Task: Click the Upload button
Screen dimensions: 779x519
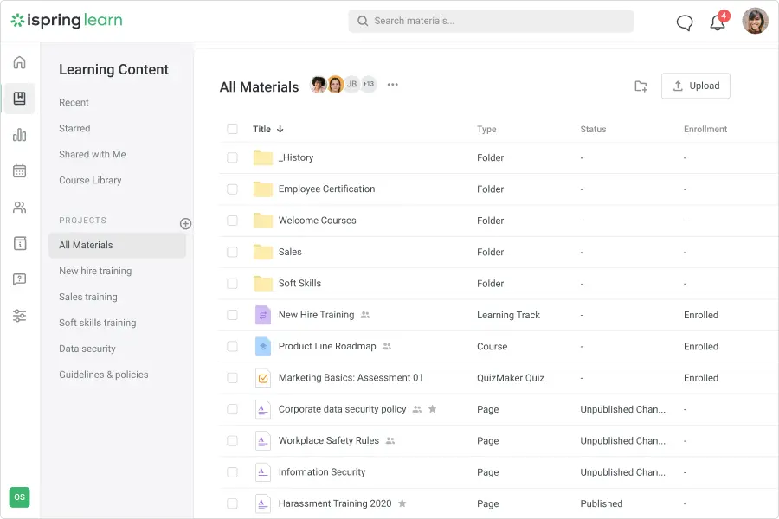Action: tap(695, 86)
